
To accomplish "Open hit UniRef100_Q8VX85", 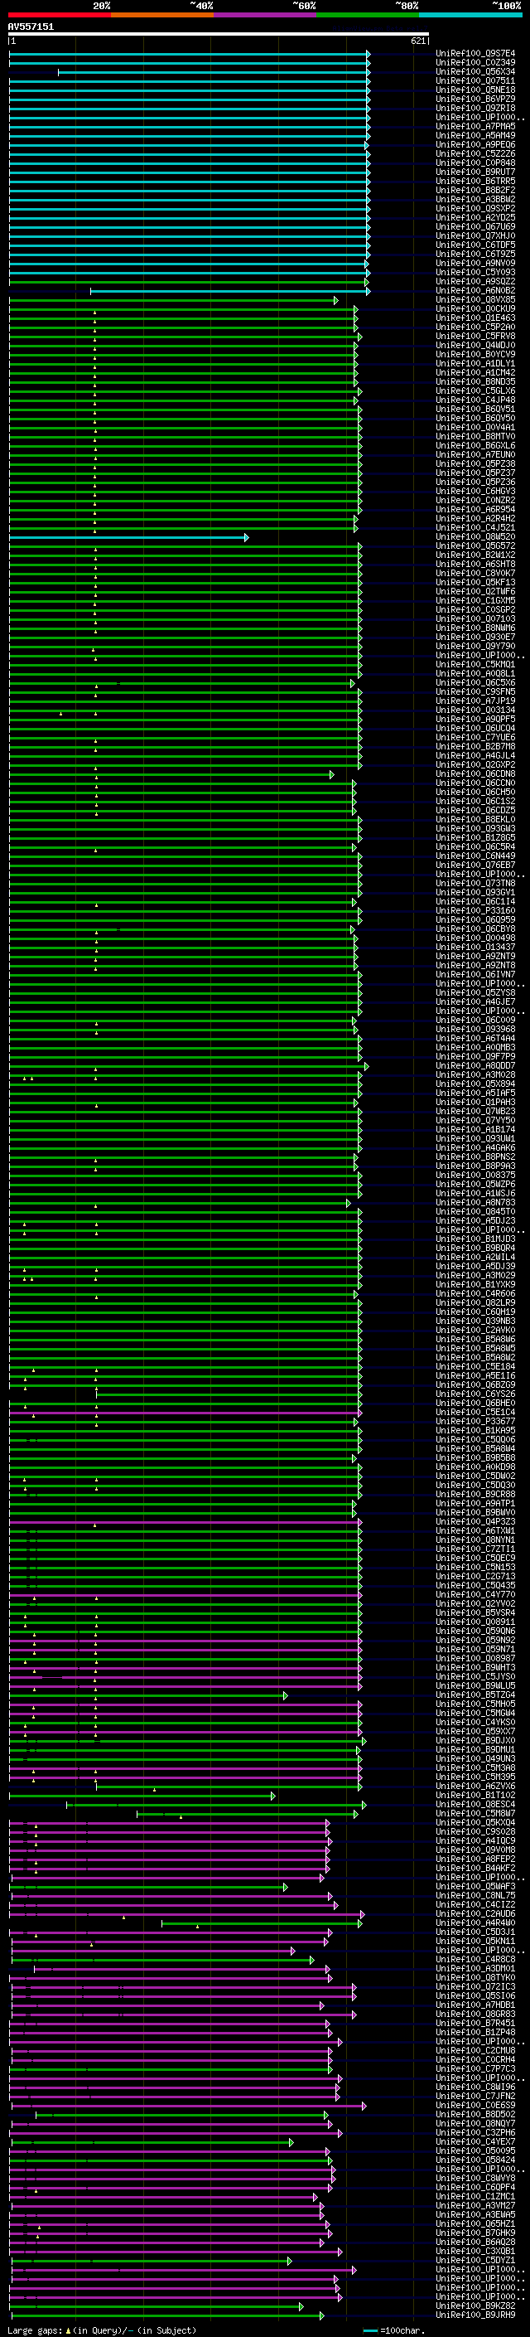I will [x=475, y=299].
